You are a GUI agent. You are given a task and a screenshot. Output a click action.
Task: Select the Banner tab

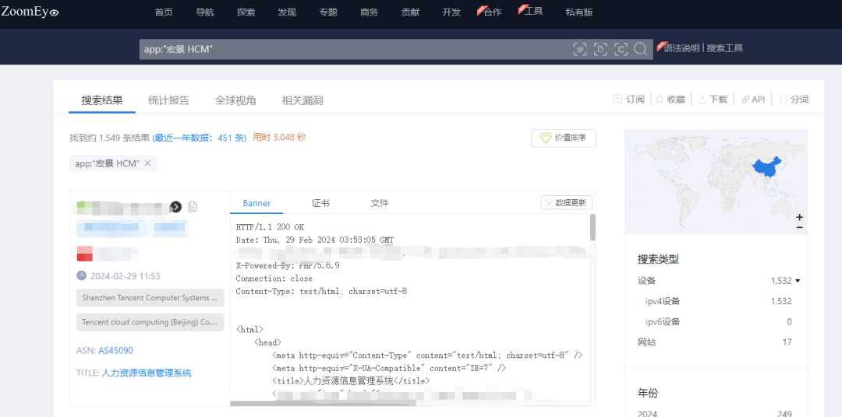(x=256, y=203)
